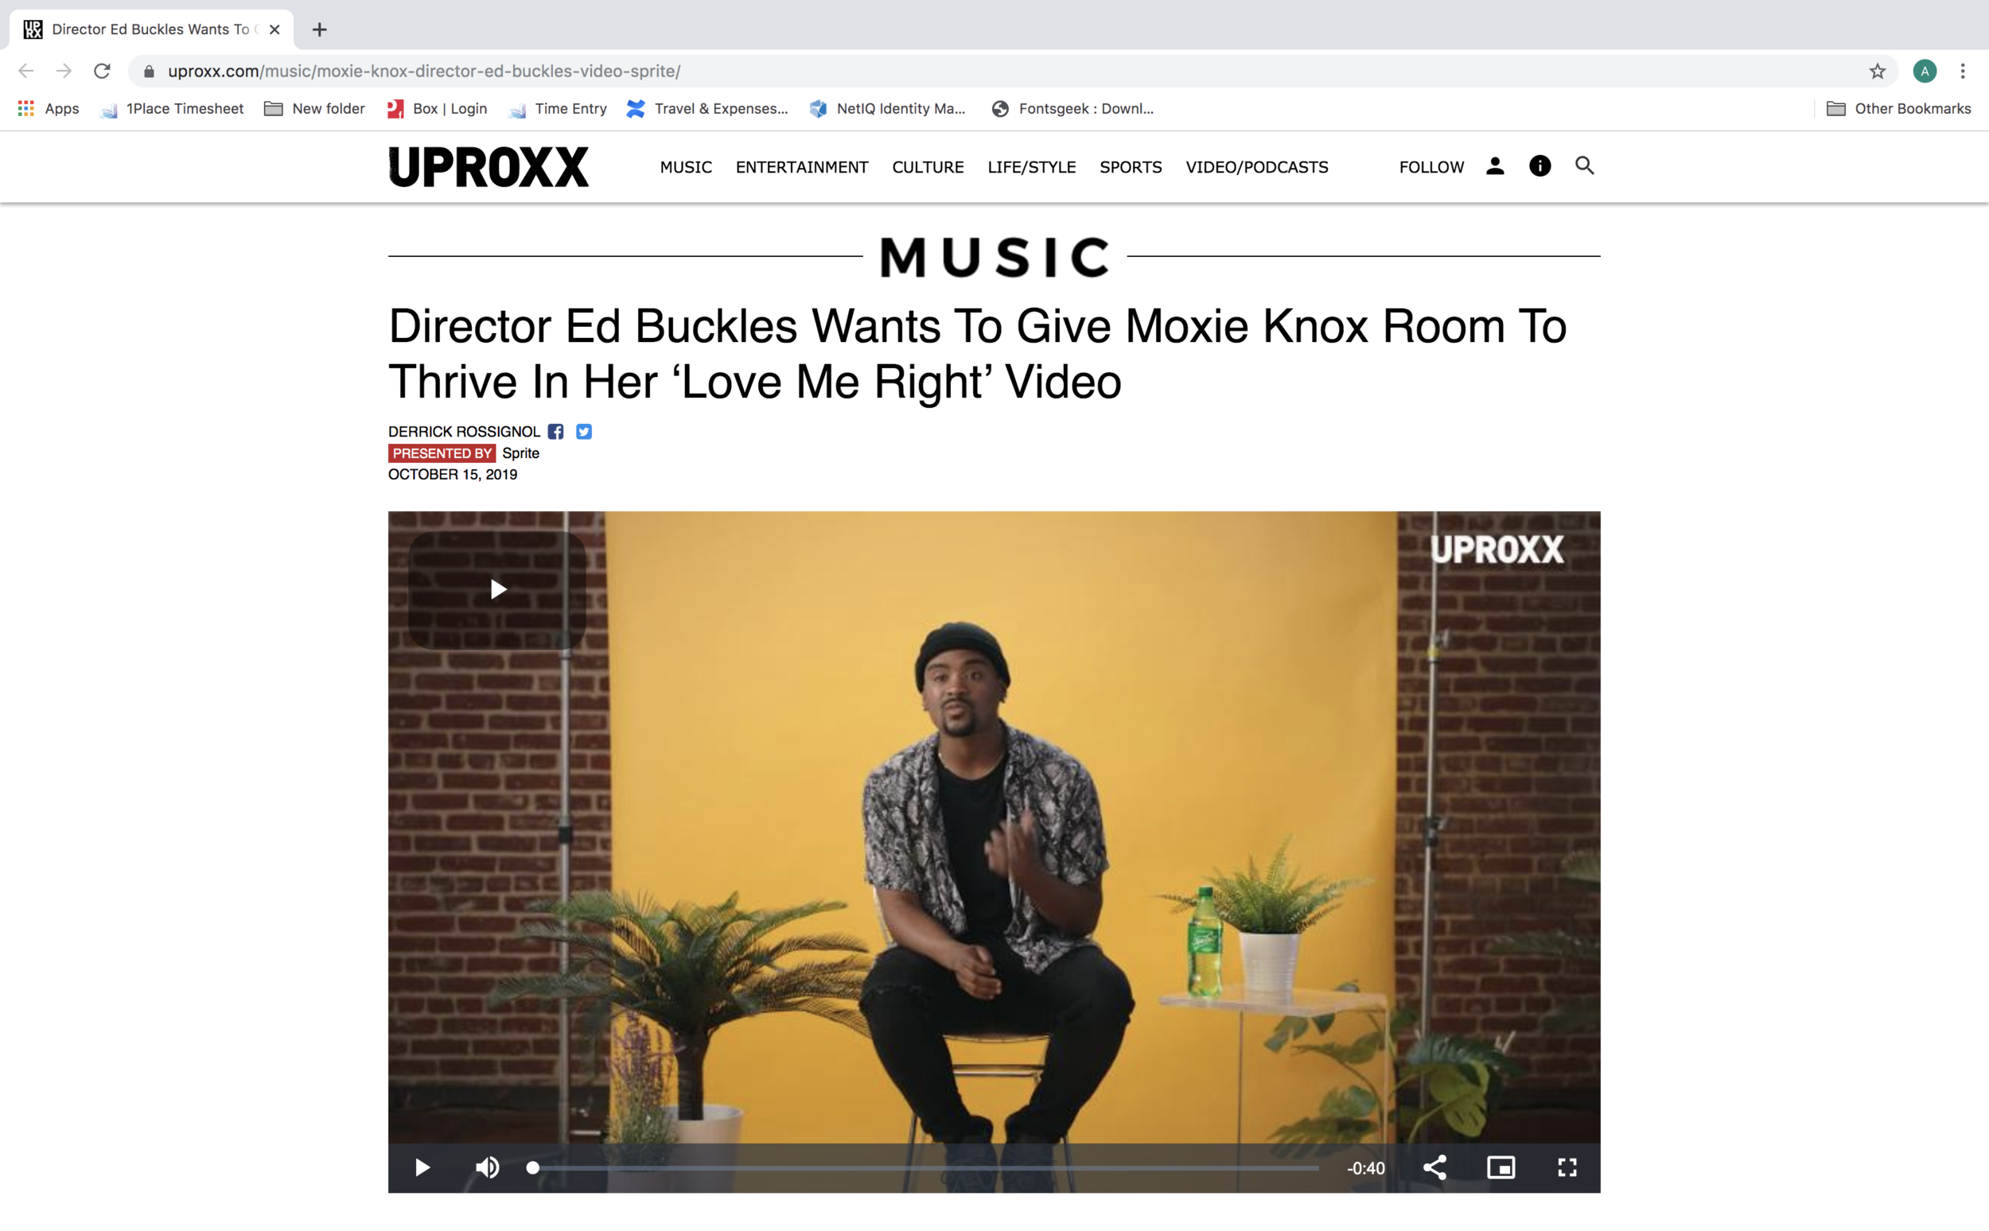Open 1Place Timesheet bookmark

(172, 109)
